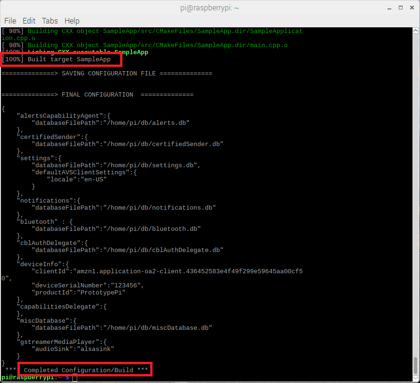Viewport: 420px width, 383px height.
Task: Click 'SAVING CONFIGURATION FILE' heading line
Action: coord(107,73)
